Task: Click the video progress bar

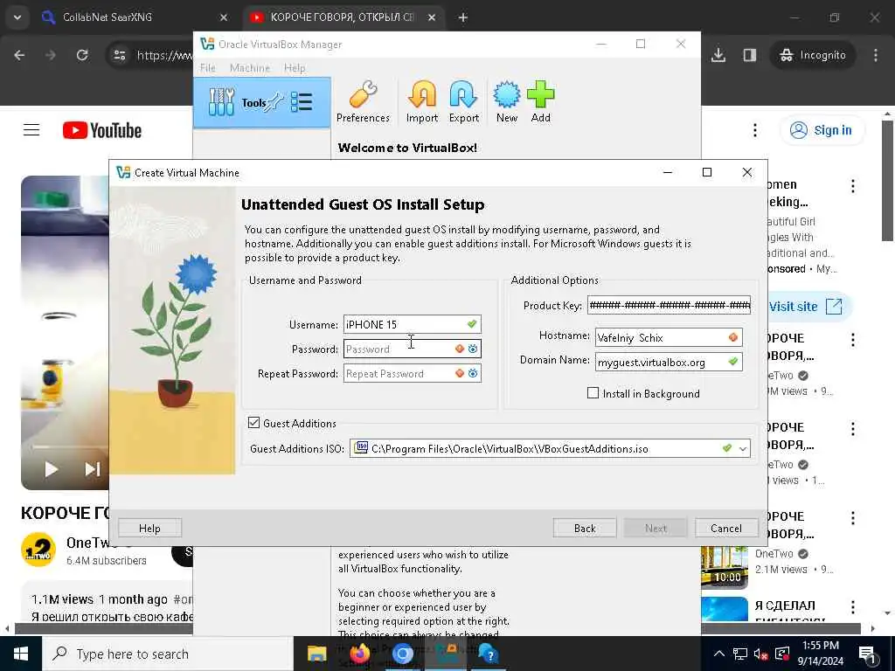Action: 70,446
